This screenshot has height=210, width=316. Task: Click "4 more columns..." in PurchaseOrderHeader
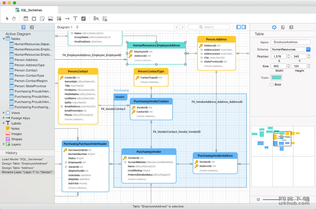click(x=78, y=188)
